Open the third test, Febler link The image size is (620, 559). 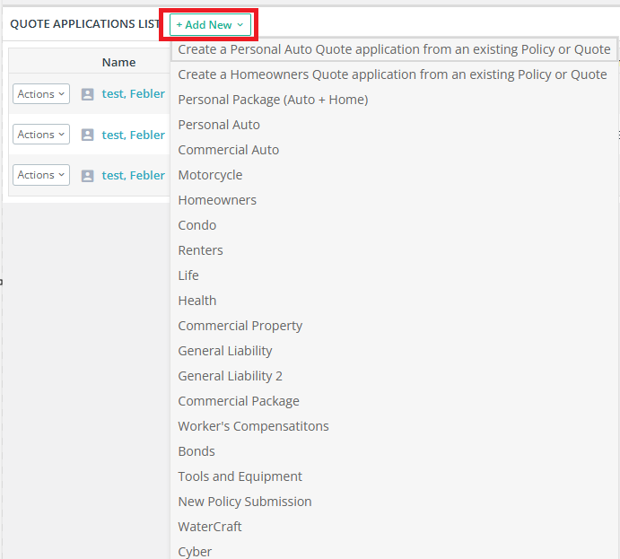point(134,175)
